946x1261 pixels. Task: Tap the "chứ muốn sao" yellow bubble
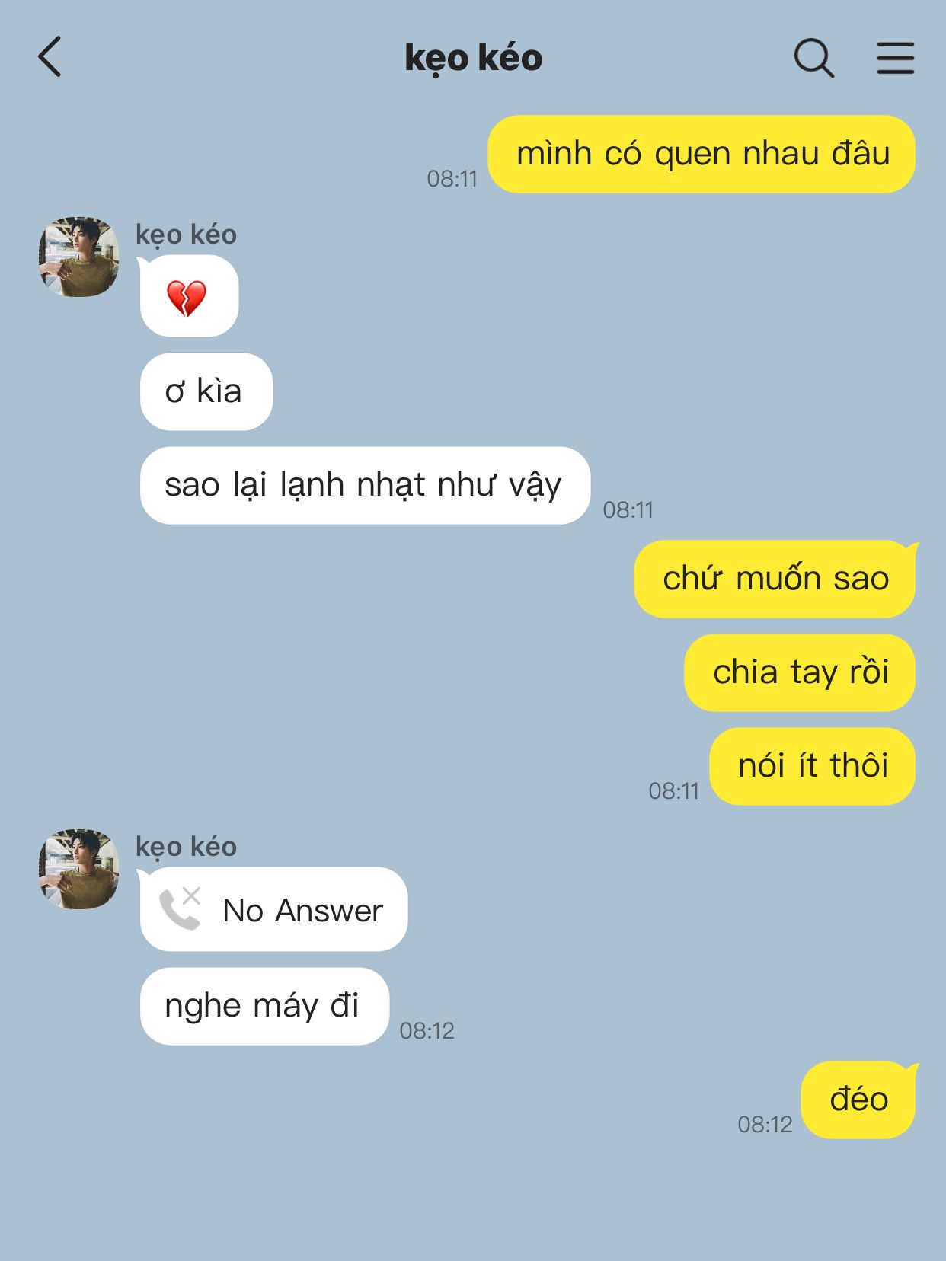click(x=775, y=579)
